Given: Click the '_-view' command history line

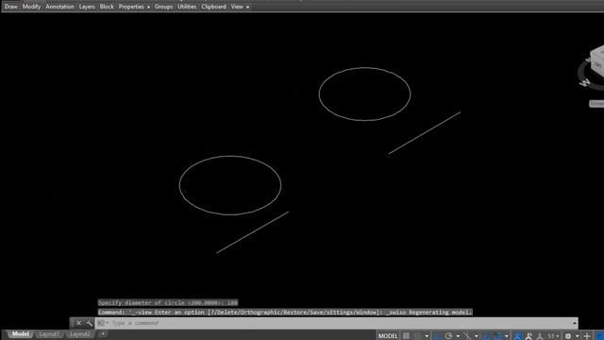Looking at the screenshot, I should coord(285,313).
